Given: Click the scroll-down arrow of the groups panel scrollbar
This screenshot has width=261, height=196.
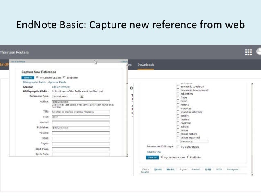Looking at the screenshot, I should point(252,175).
